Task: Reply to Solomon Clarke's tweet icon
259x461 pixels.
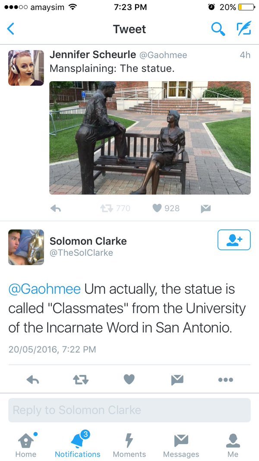Action: point(33,379)
